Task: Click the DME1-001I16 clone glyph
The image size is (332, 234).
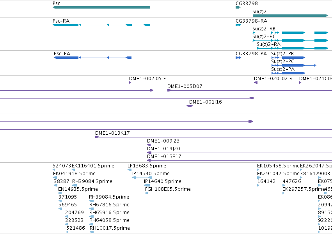Action: [x=190, y=106]
